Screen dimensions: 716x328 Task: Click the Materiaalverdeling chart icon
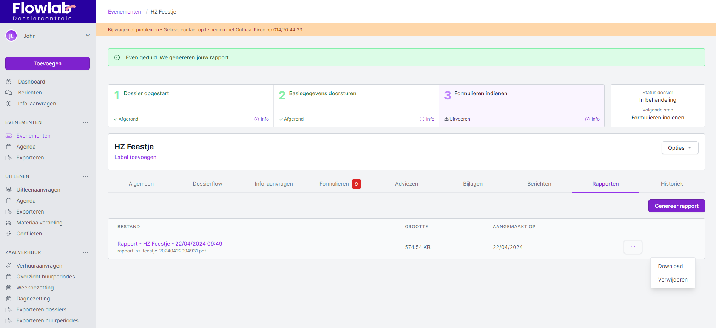coord(9,223)
